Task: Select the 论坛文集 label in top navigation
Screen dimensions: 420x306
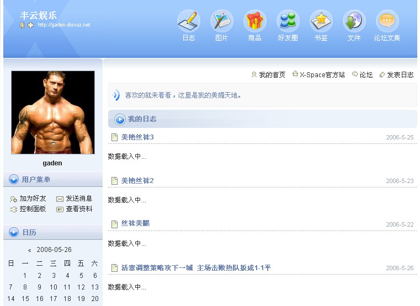Action: 387,38
